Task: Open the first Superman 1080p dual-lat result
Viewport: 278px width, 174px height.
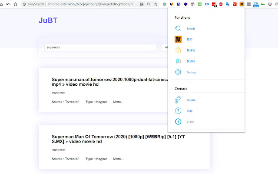Action: pos(109,83)
